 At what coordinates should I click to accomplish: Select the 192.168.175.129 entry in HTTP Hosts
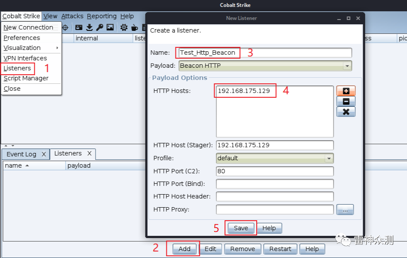pos(275,91)
